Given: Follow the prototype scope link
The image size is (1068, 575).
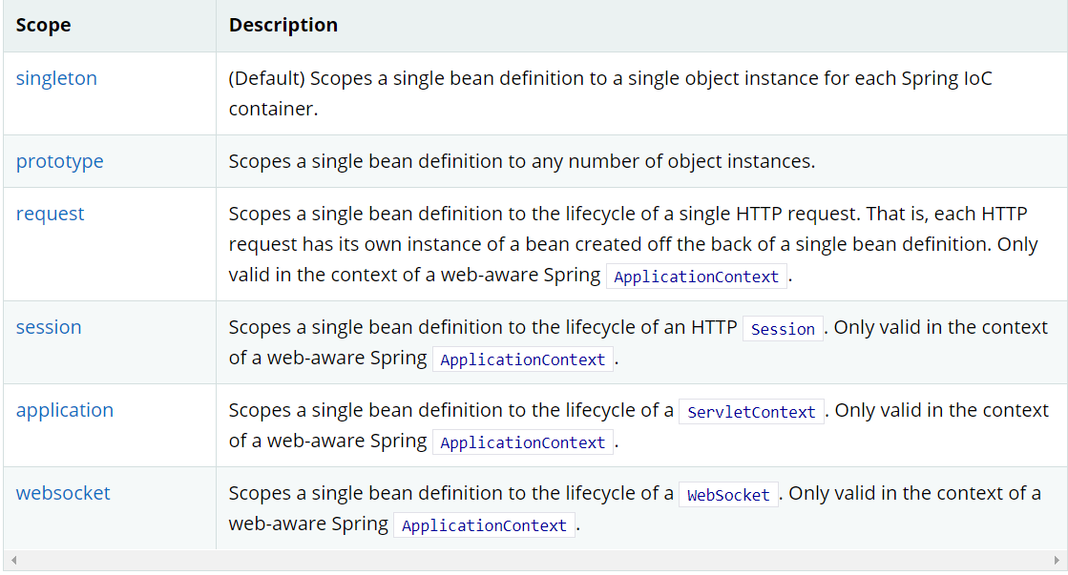Looking at the screenshot, I should pyautogui.click(x=59, y=161).
